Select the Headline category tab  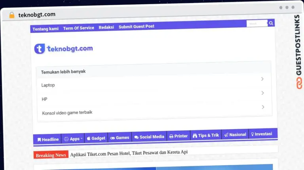coord(48,139)
